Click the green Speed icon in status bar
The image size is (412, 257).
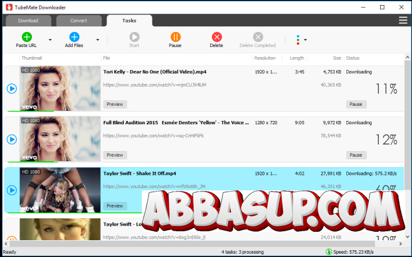[328, 252]
